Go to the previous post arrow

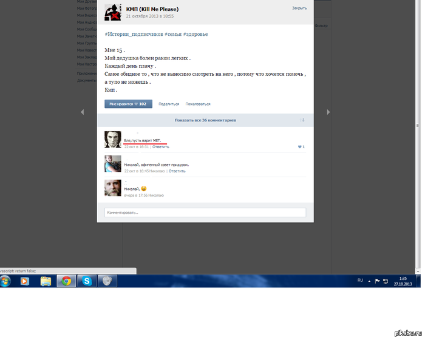pyautogui.click(x=82, y=112)
